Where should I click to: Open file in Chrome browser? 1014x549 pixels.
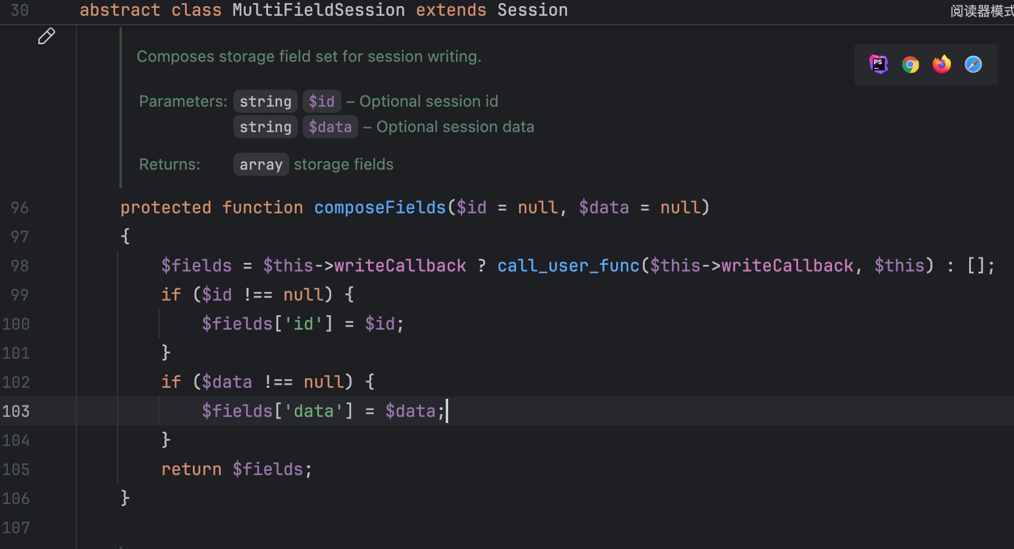coord(910,64)
